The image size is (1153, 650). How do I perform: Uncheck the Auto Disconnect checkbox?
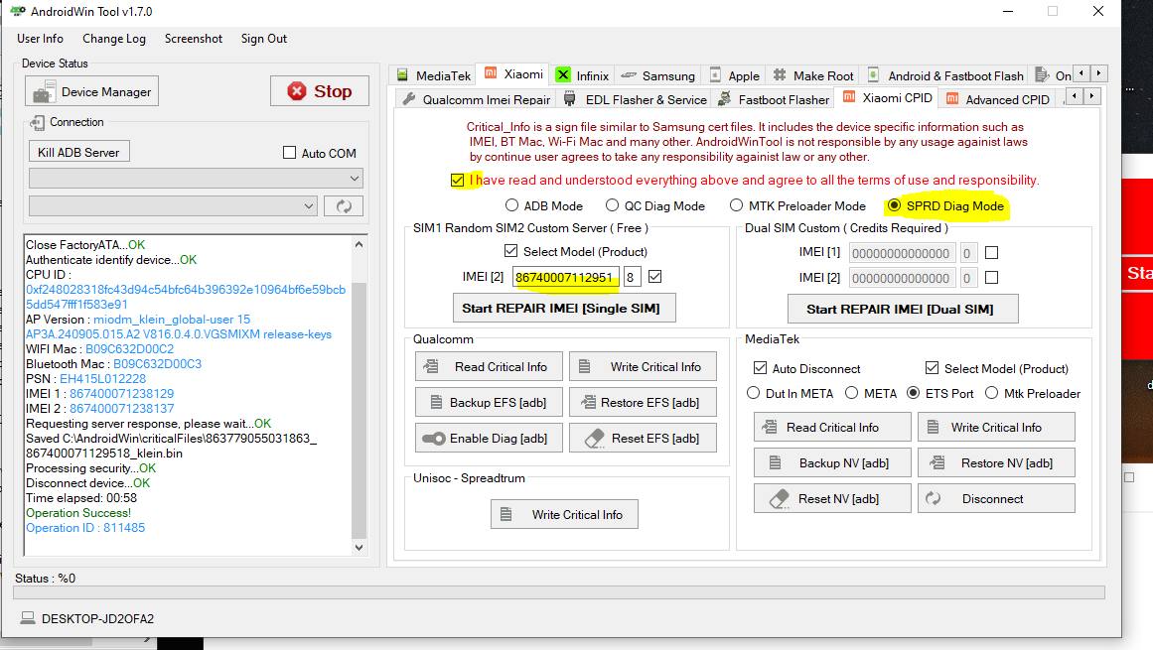coord(761,368)
